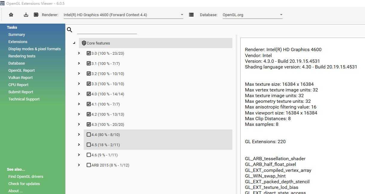Expand the 3.1 version row
The width and height of the screenshot is (365, 194).
pos(79,63)
